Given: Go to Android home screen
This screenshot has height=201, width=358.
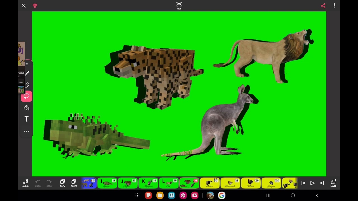Looking at the screenshot, I should click(293, 195).
